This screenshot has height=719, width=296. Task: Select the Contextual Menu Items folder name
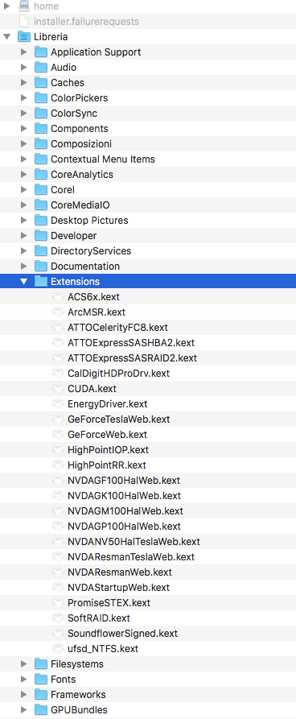103,159
